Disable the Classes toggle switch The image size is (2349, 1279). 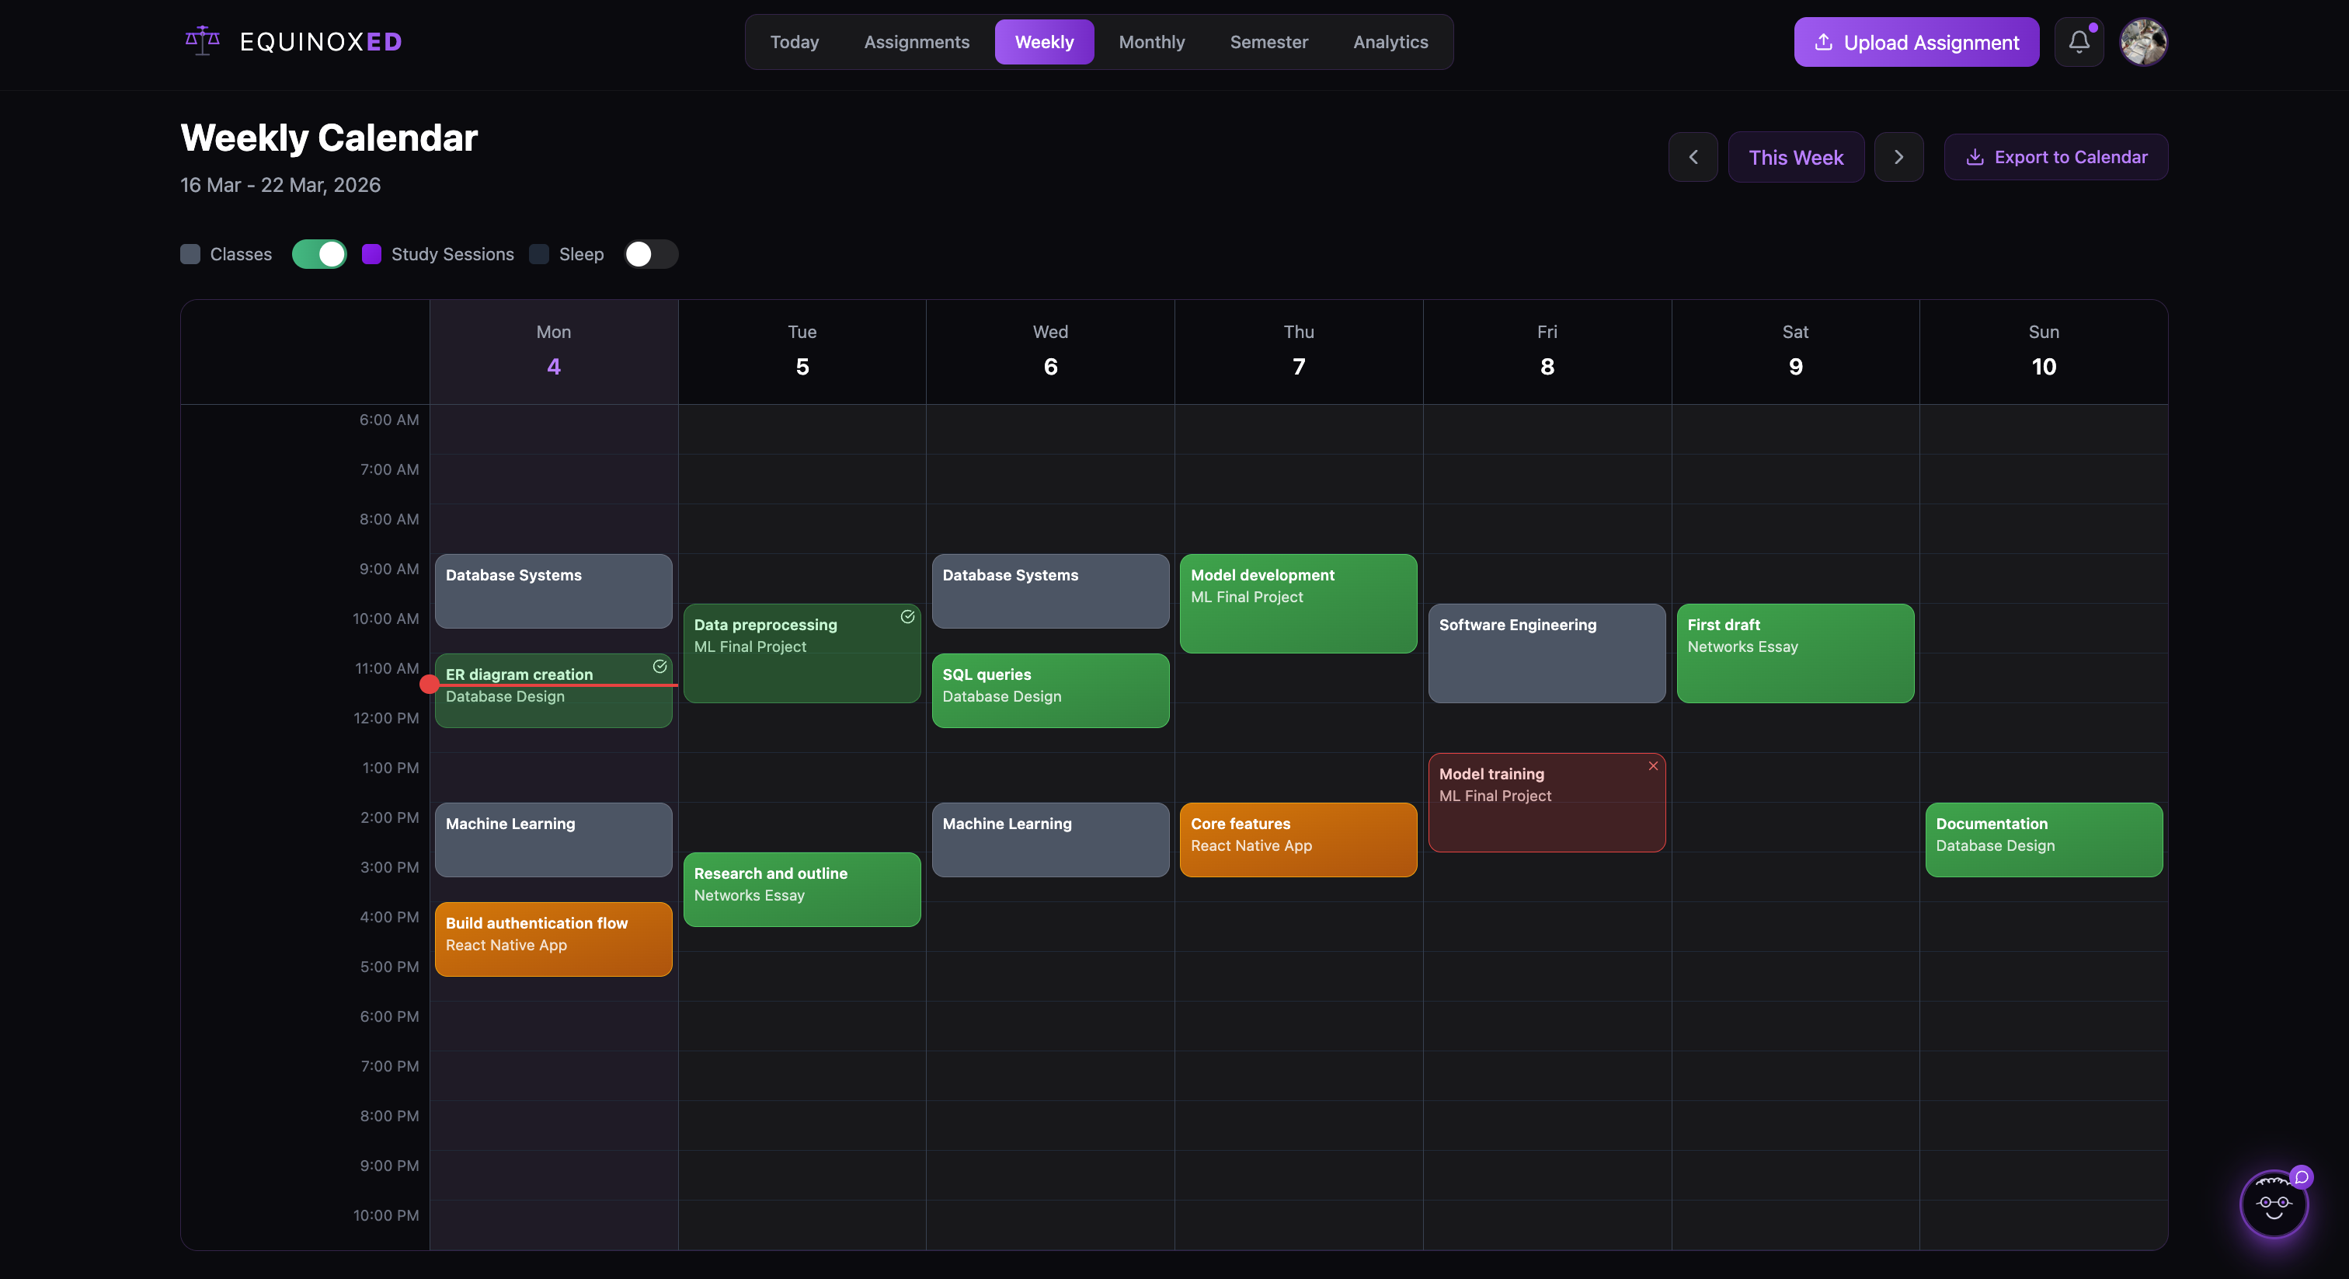(319, 255)
